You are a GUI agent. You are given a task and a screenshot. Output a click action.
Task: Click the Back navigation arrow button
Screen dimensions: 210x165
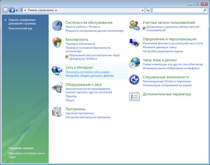[5, 10]
